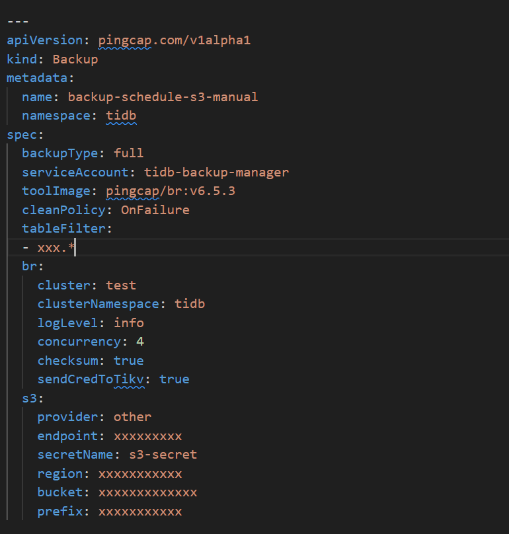Click the 'Backup' value
The width and height of the screenshot is (509, 534).
(x=75, y=59)
